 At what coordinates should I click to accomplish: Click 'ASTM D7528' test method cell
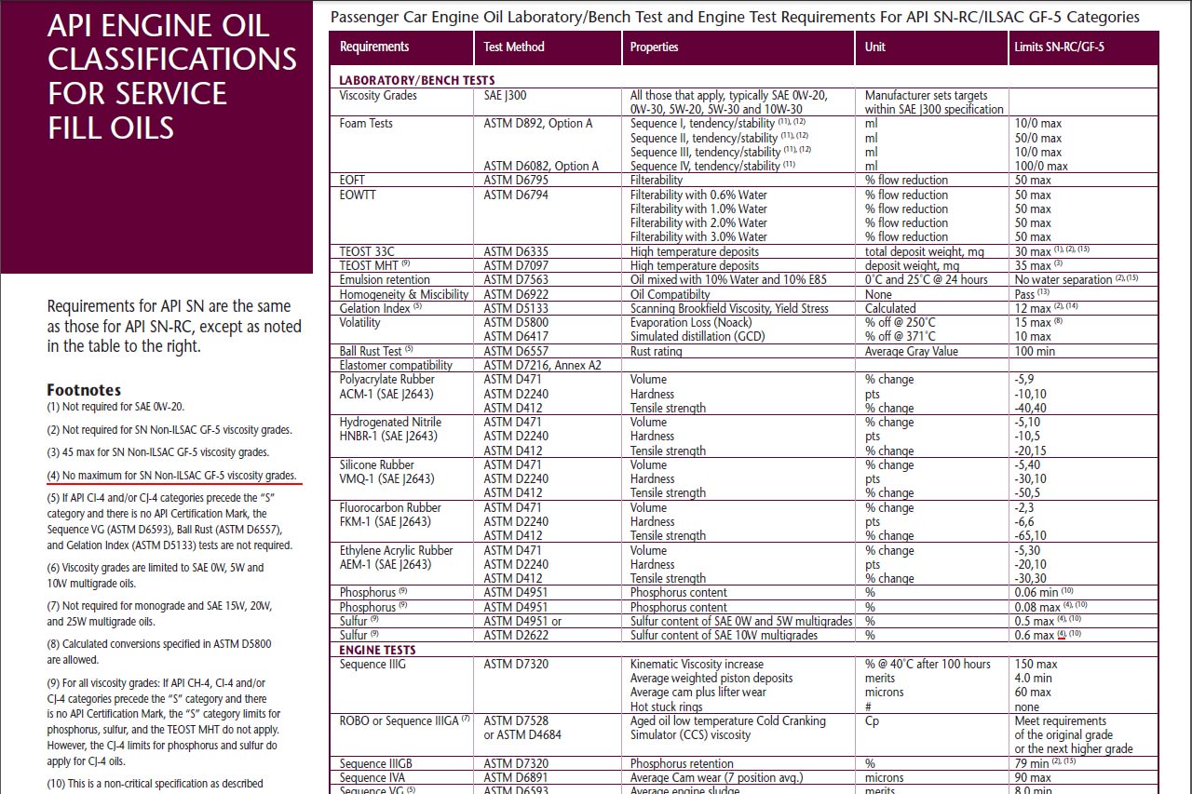tap(516, 720)
